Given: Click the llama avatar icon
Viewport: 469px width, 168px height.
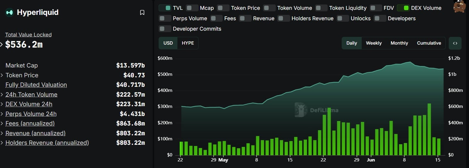Looking at the screenshot, I should (x=459, y=6).
